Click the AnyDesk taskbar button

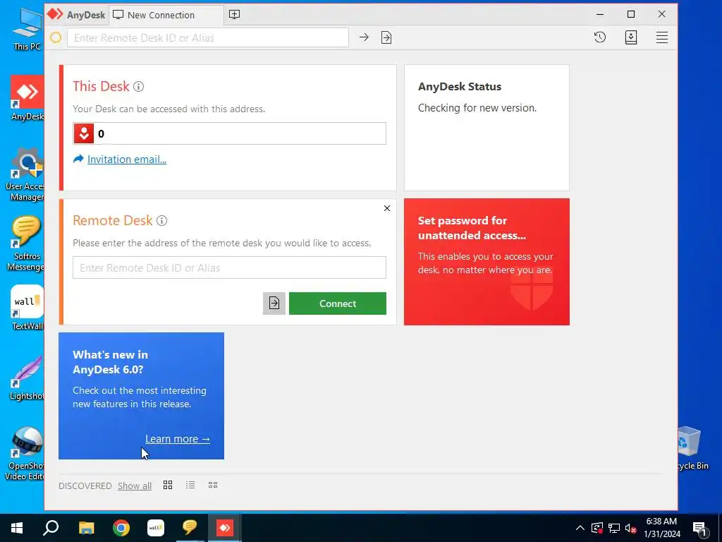tap(225, 528)
